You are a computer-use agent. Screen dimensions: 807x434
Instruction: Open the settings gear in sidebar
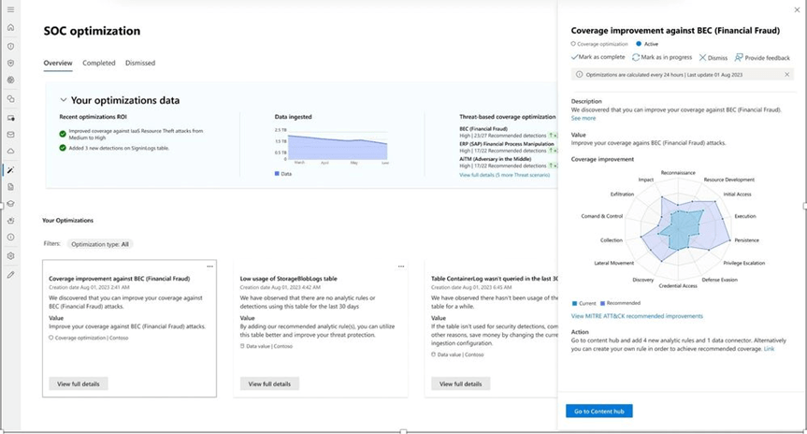coord(10,255)
